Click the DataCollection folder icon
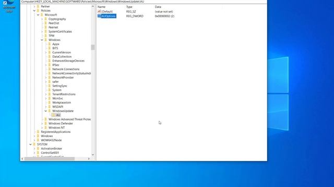Screen dimensions: 334x187 click(50, 57)
